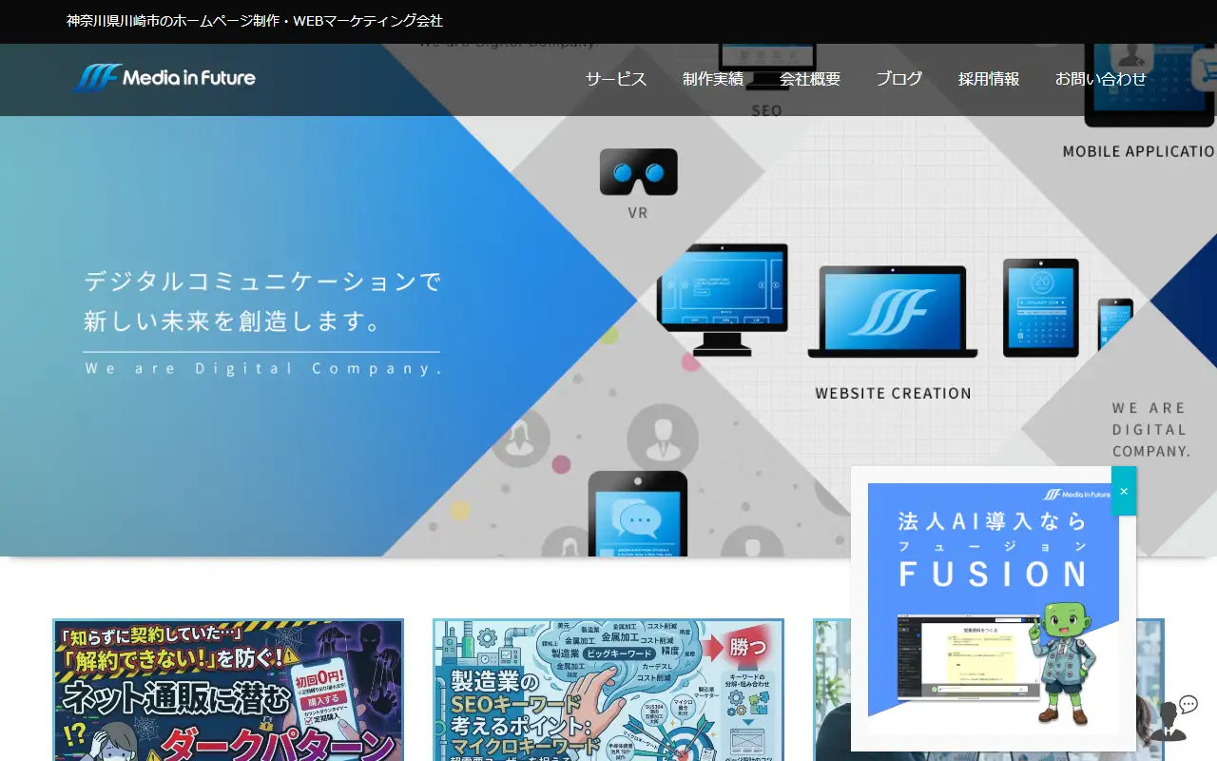Click the chat bubble tablet icon

tap(637, 514)
